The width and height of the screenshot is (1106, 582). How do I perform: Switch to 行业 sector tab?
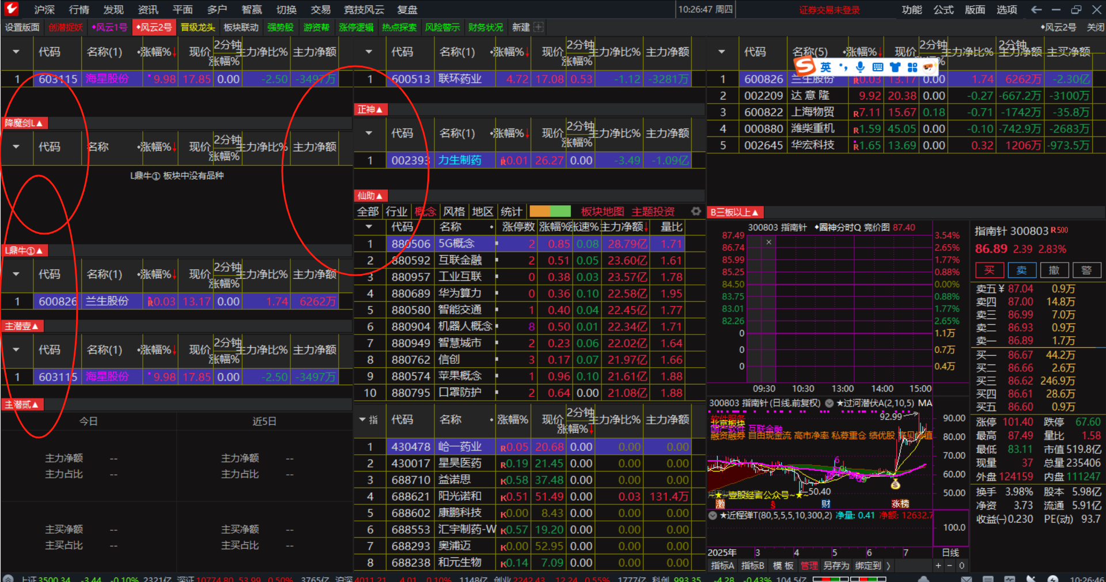pyautogui.click(x=396, y=211)
